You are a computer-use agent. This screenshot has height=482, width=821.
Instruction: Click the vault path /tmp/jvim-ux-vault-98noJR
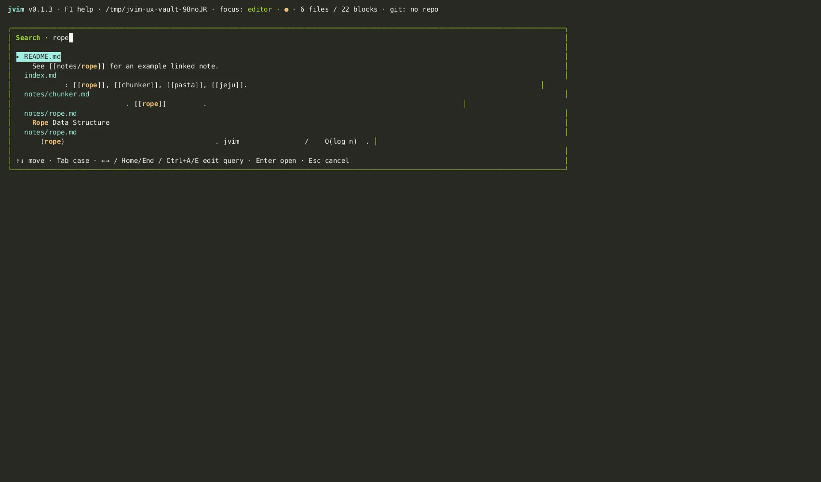coord(156,9)
